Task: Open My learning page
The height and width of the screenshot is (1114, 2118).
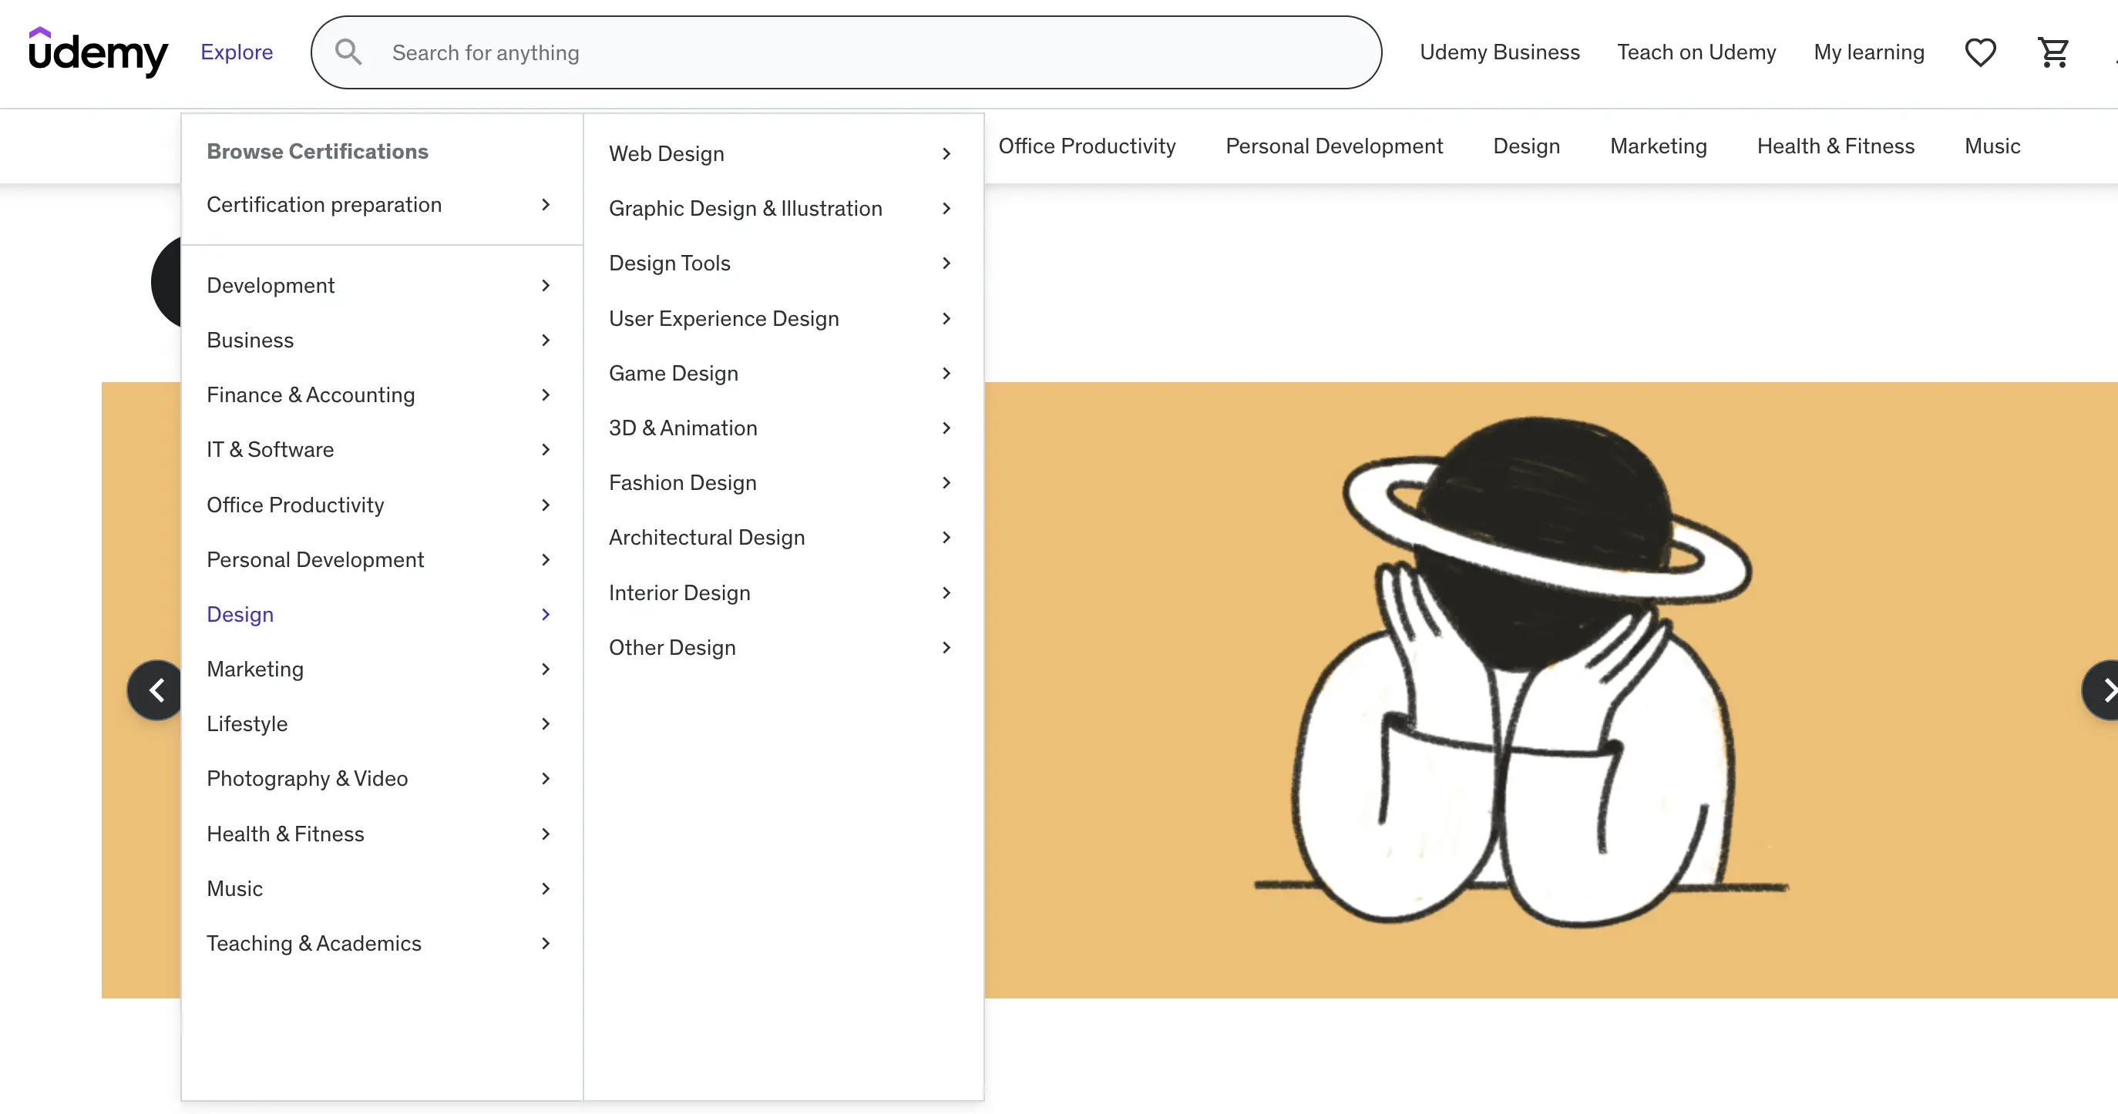Action: tap(1869, 52)
